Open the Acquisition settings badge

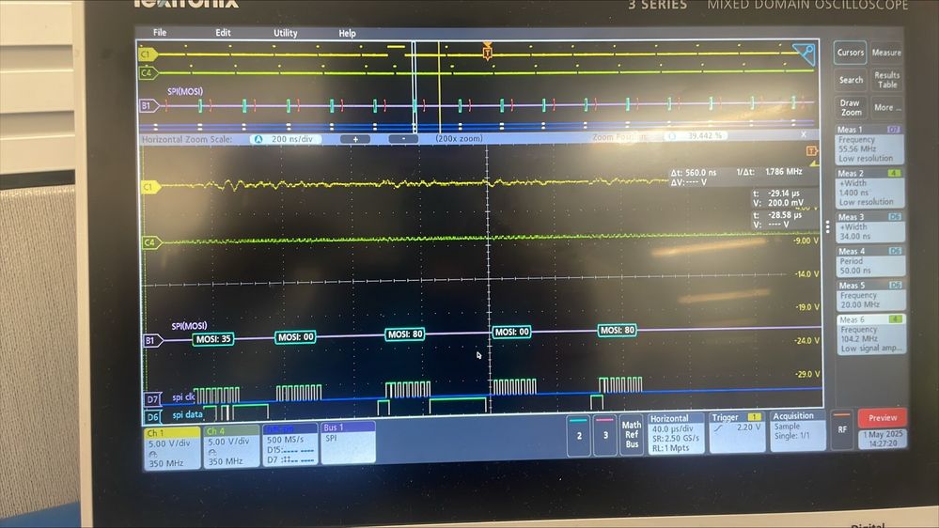(x=798, y=429)
